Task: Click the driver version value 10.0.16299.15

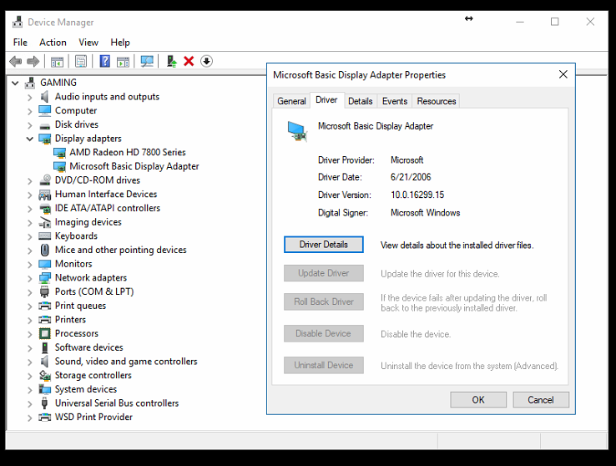Action: tap(417, 195)
